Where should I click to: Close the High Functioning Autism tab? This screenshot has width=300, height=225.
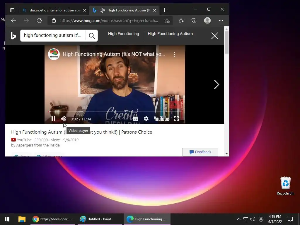155,10
